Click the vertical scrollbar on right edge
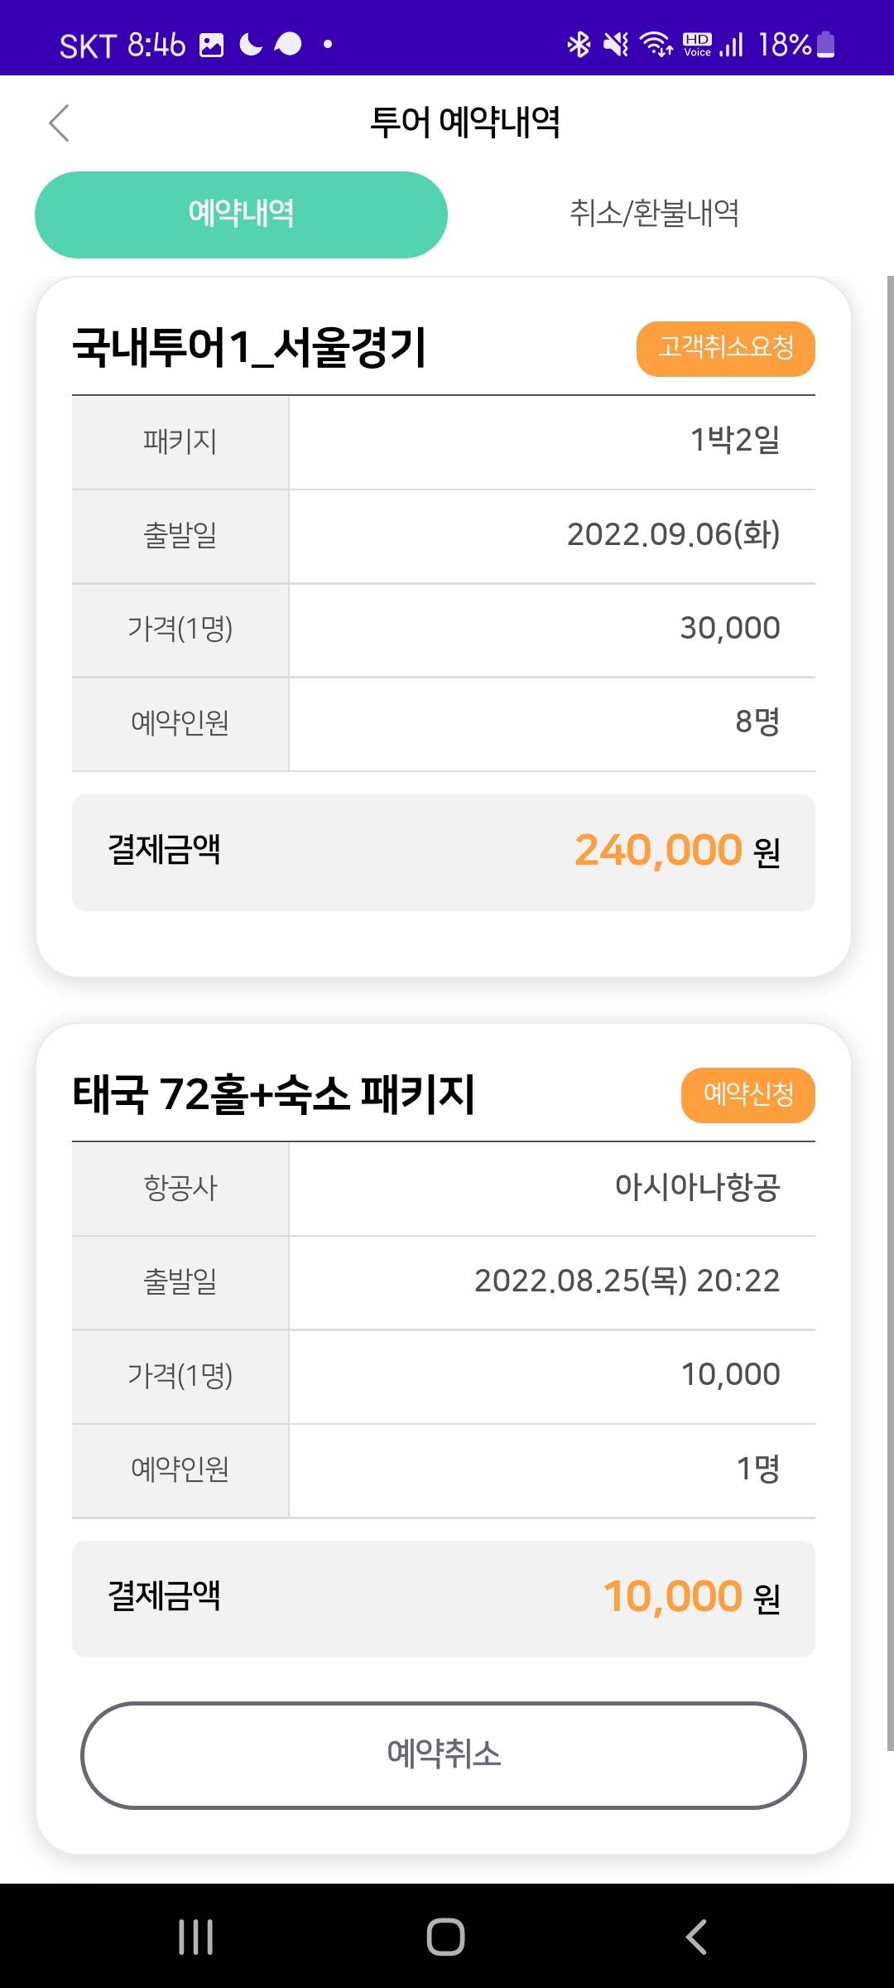The image size is (894, 1988). 889,1011
